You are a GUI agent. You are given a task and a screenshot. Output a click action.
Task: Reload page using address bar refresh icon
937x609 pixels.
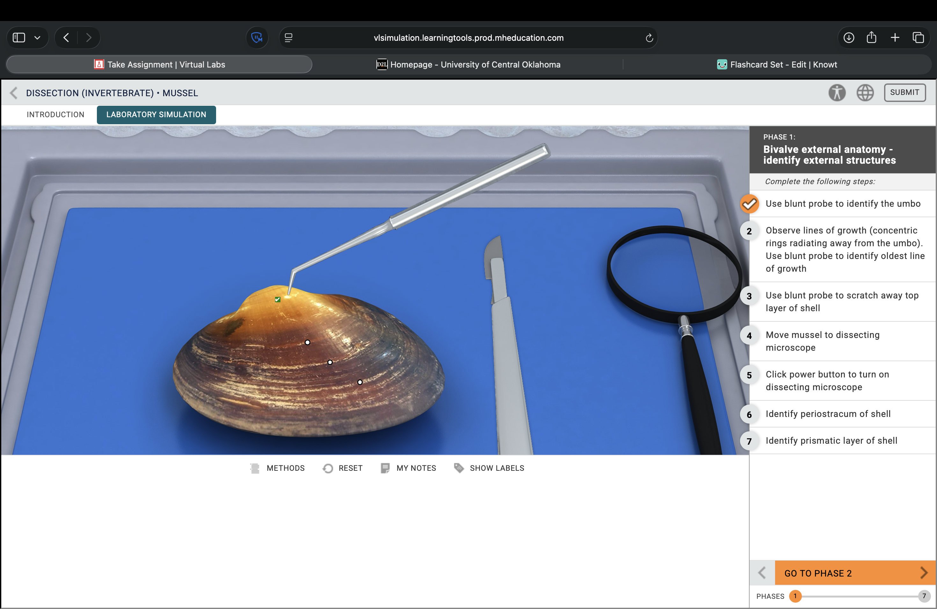649,38
